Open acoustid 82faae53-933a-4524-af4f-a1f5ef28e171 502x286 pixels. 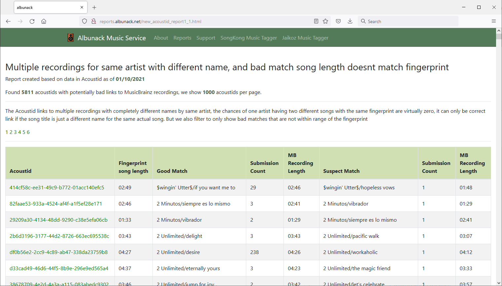(x=56, y=204)
